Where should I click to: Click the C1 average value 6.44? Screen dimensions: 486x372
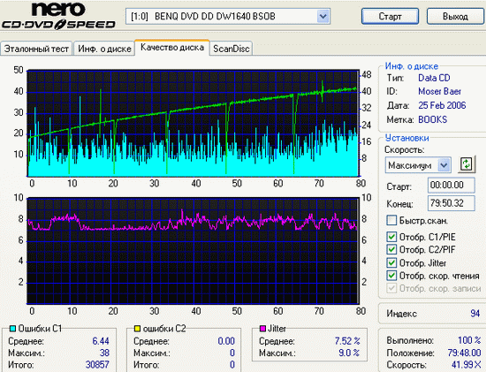[101, 341]
